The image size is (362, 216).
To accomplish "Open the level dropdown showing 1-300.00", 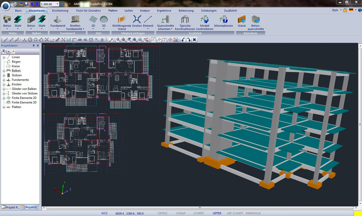I will 57,4.
